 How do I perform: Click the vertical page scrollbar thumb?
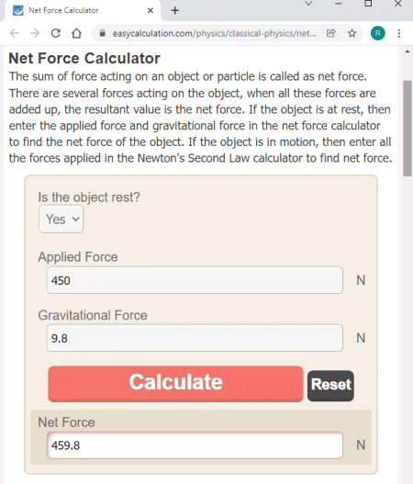(407, 128)
